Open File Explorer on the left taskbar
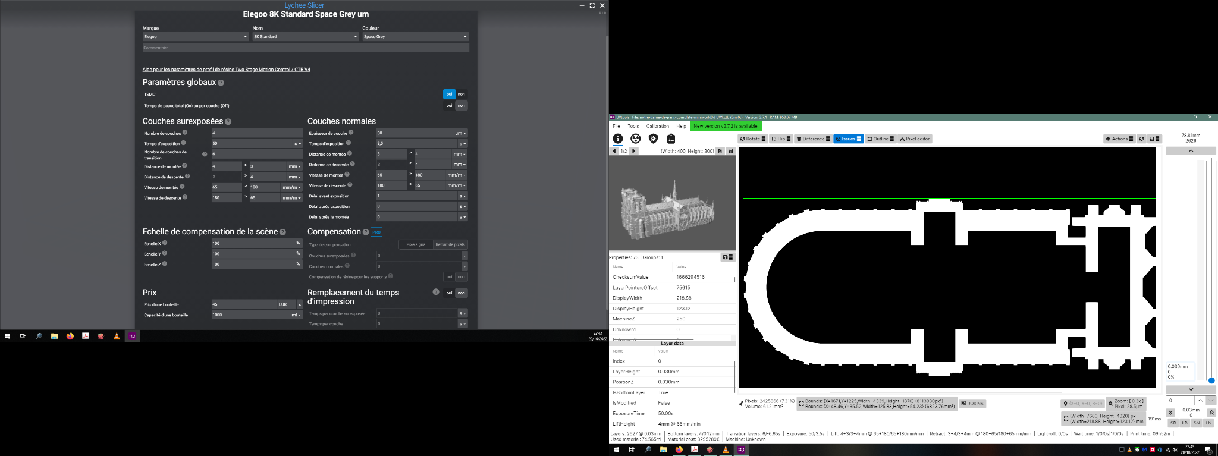Viewport: 1218px width, 456px height. (x=54, y=336)
